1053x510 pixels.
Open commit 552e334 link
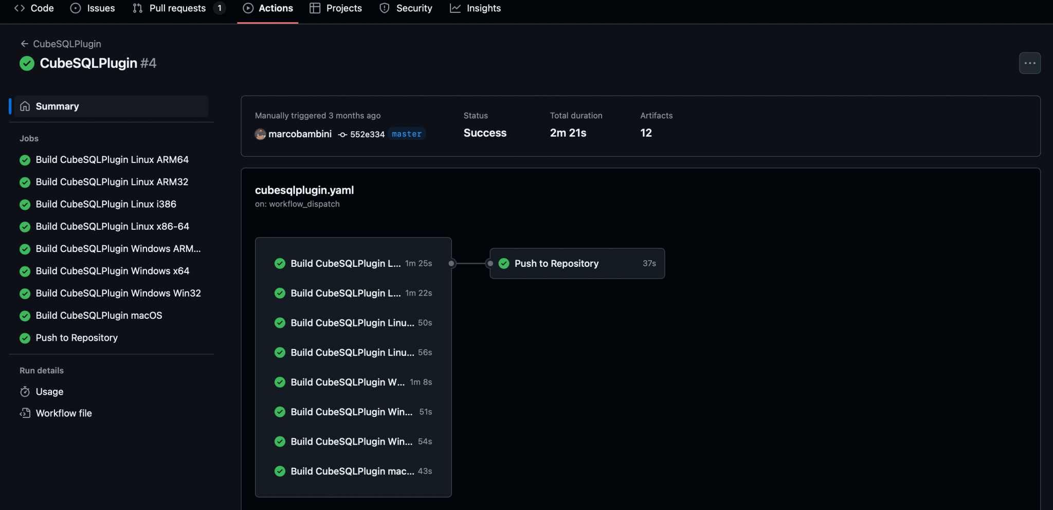click(367, 134)
